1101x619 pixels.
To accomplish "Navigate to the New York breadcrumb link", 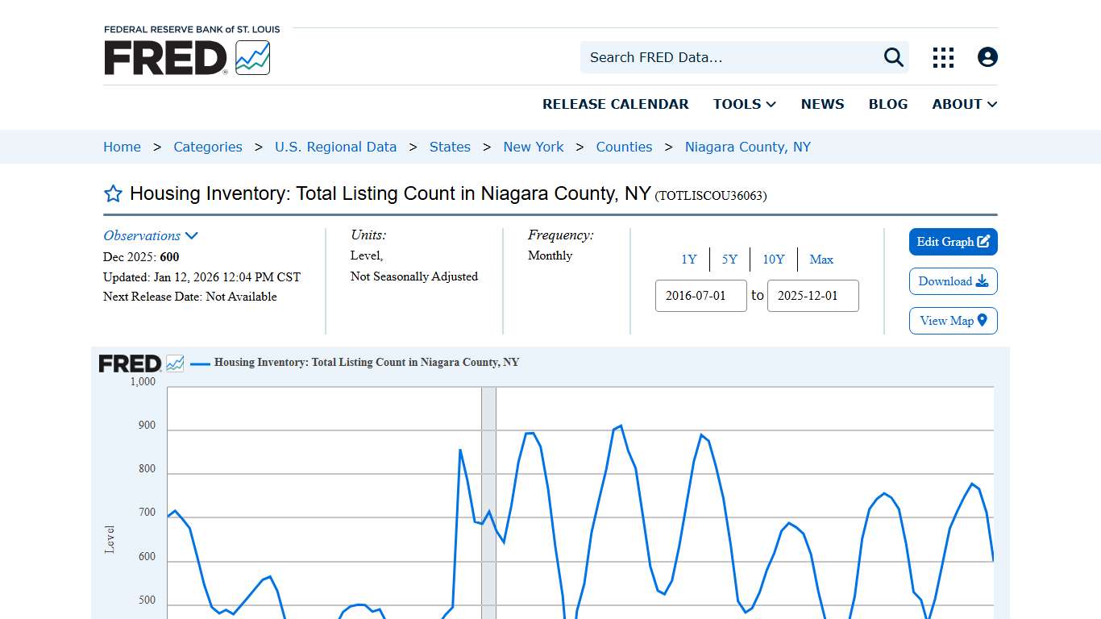I will pos(534,147).
